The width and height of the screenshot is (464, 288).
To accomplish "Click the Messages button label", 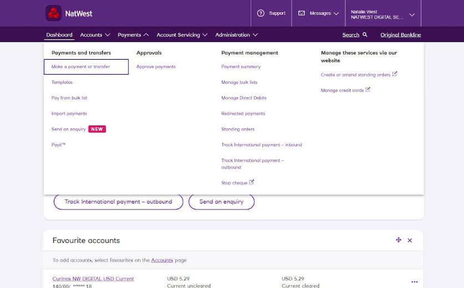I will pos(320,13).
